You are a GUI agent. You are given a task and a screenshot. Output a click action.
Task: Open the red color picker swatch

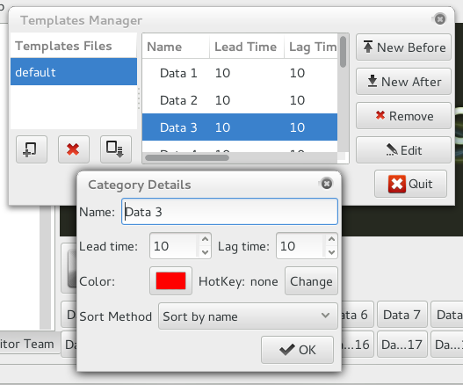(x=170, y=281)
